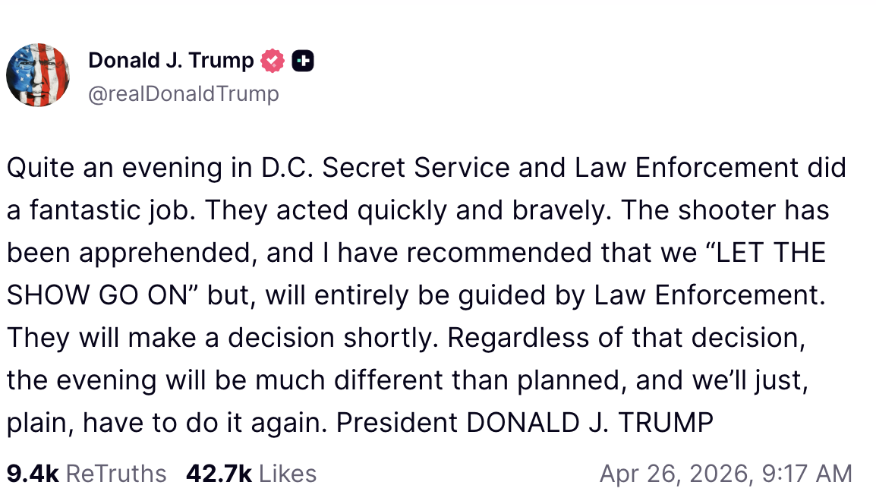This screenshot has width=876, height=501.
Task: Open the @realDonaldTrump handle link
Action: (x=184, y=93)
